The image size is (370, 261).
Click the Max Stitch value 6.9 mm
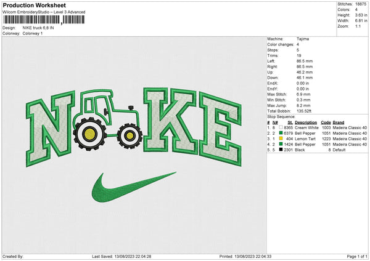tap(303, 94)
